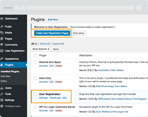Screen dimensions: 148x117
Task: Open the User Registration sidebar icon
Action: point(2,51)
